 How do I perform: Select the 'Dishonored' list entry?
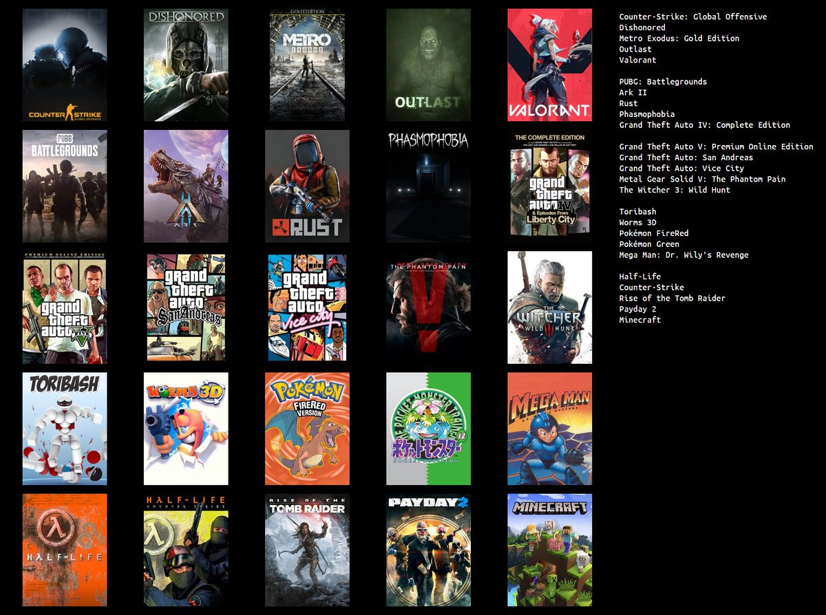pos(642,28)
